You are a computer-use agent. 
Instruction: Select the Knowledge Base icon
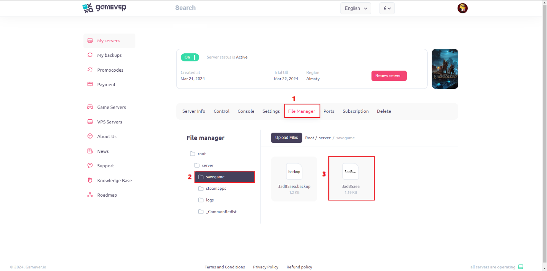90,180
